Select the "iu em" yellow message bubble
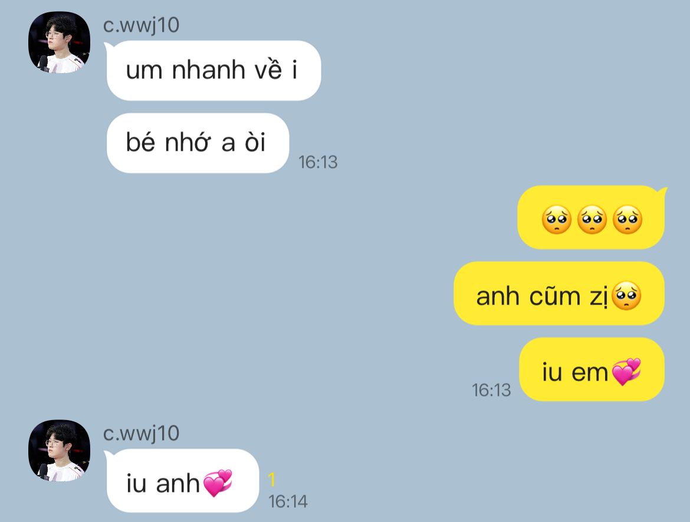 point(592,369)
